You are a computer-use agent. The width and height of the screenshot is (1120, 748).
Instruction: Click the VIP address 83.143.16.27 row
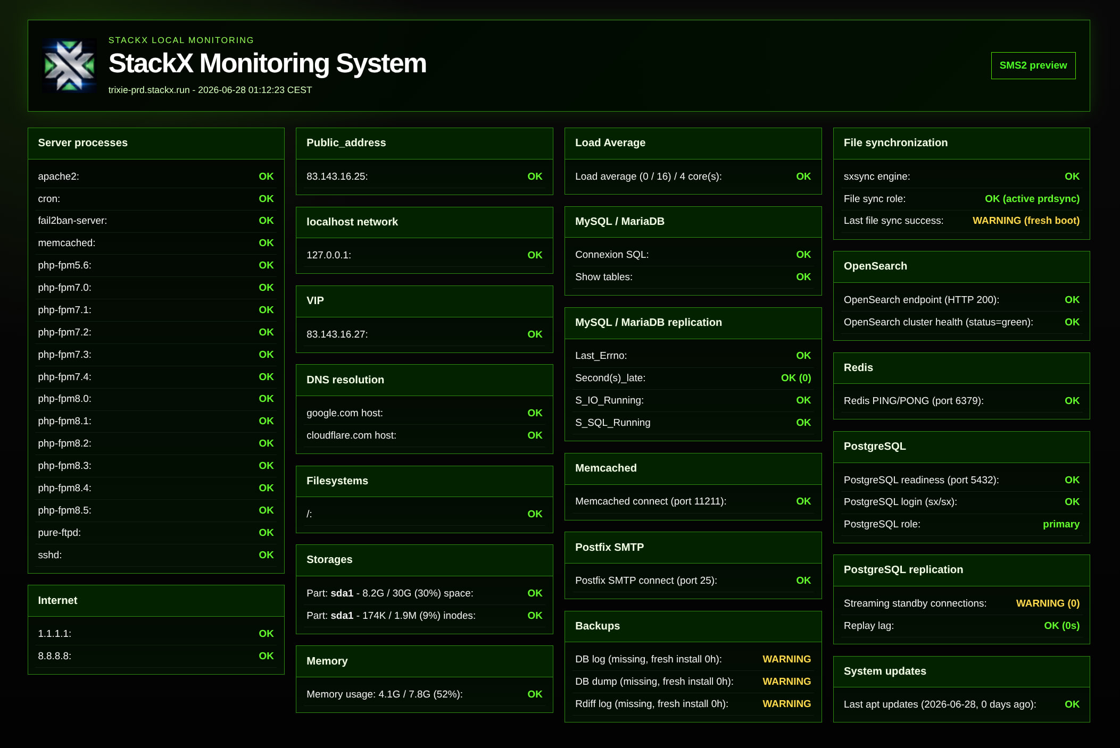(x=425, y=334)
